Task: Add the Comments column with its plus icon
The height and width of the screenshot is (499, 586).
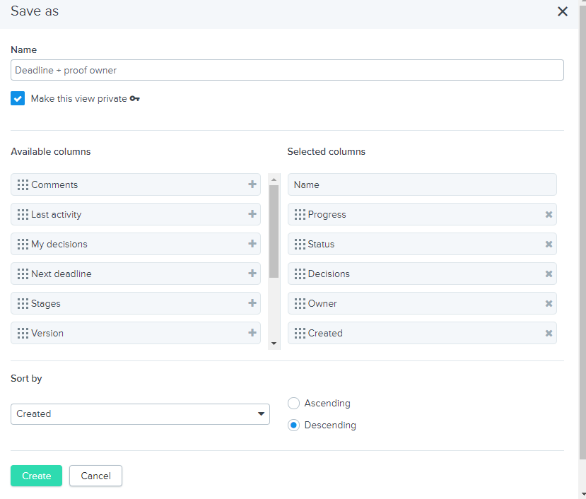Action: tap(252, 184)
